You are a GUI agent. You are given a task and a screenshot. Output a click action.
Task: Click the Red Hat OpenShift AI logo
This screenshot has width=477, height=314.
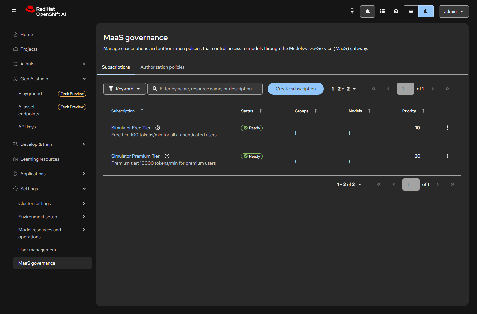(x=46, y=11)
